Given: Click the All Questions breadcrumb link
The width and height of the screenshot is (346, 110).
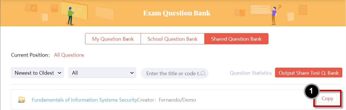Looking at the screenshot, I should pos(69,55).
